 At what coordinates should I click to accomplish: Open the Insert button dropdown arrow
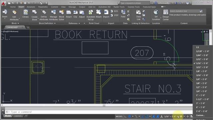pyautogui.click(x=5, y=19)
